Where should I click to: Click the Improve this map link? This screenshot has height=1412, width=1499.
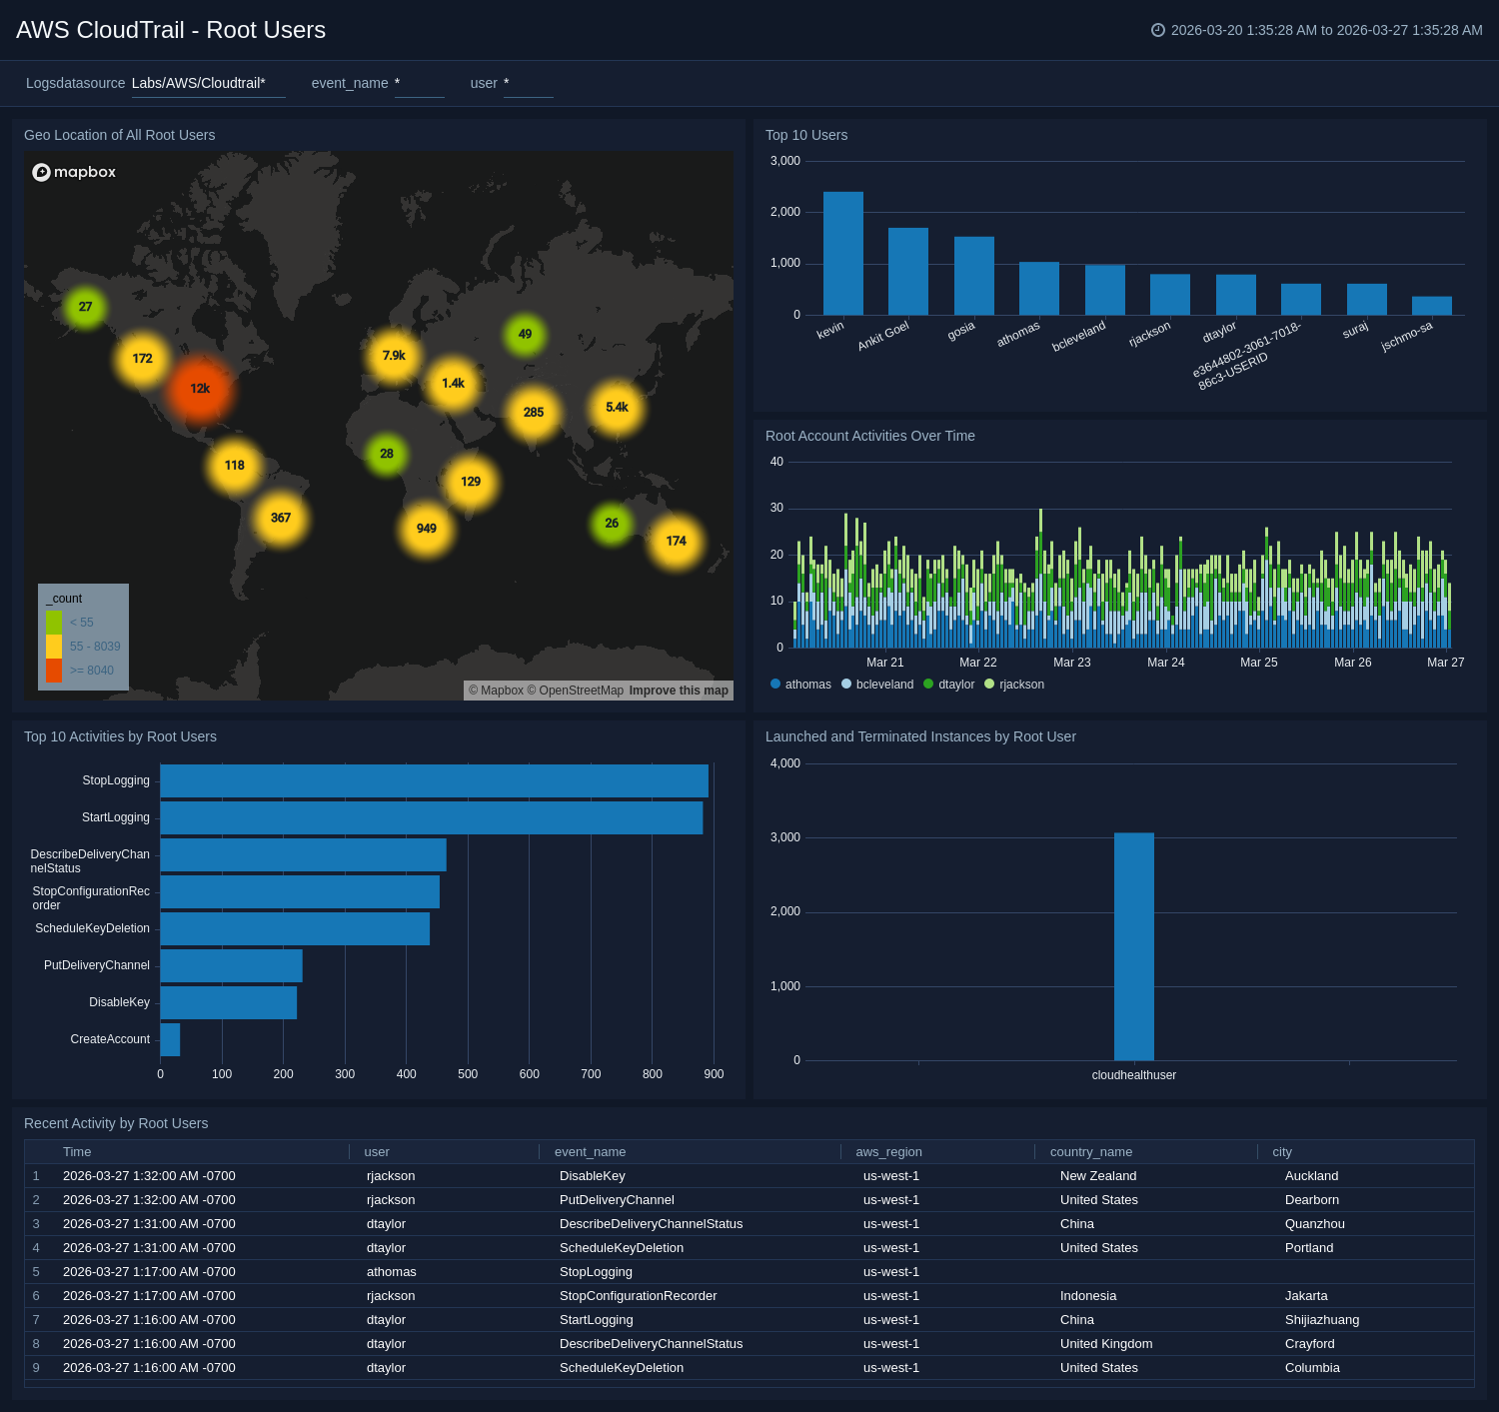[x=679, y=691]
